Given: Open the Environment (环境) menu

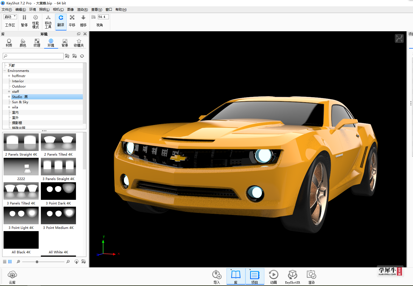Looking at the screenshot, I should click(x=33, y=10).
